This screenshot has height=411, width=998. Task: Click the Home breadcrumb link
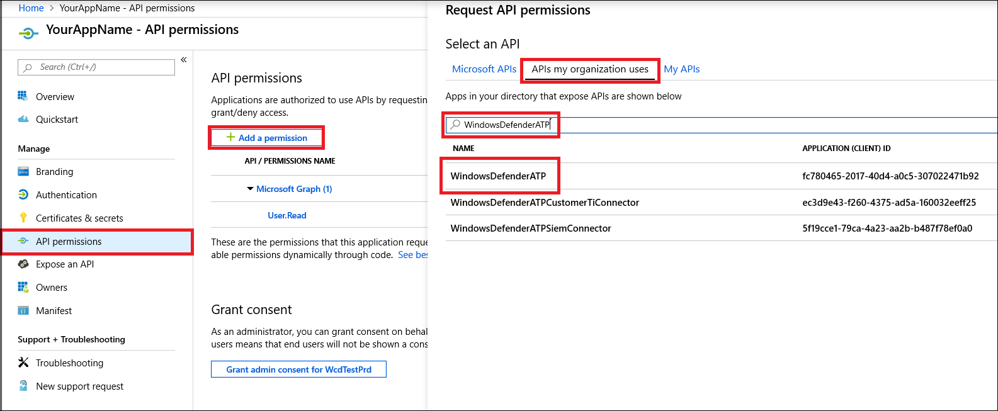[31, 8]
